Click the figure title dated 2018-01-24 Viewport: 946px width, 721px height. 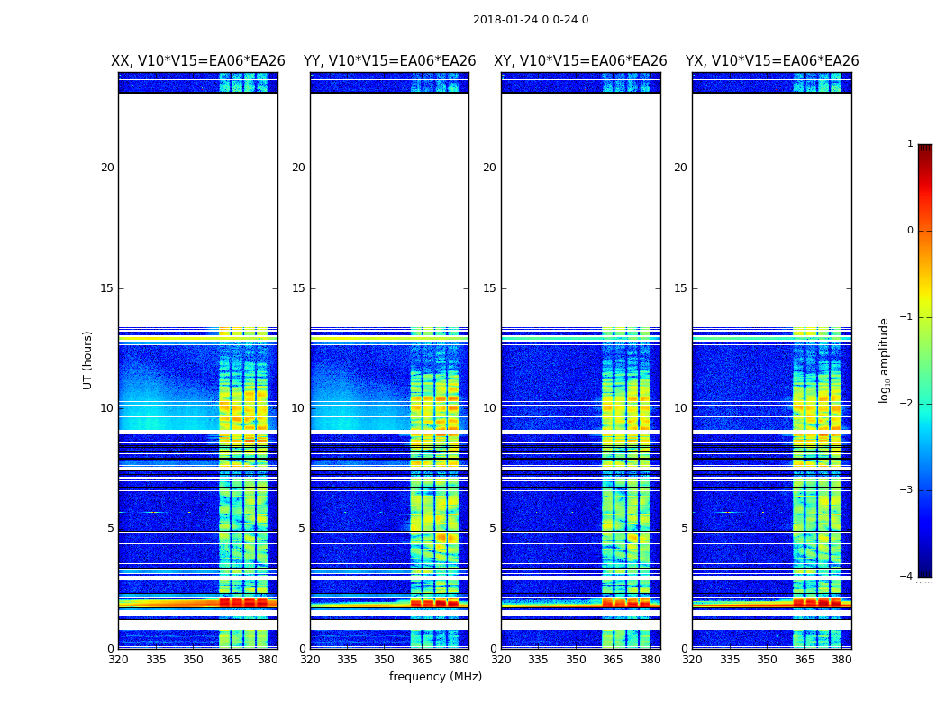coord(530,20)
